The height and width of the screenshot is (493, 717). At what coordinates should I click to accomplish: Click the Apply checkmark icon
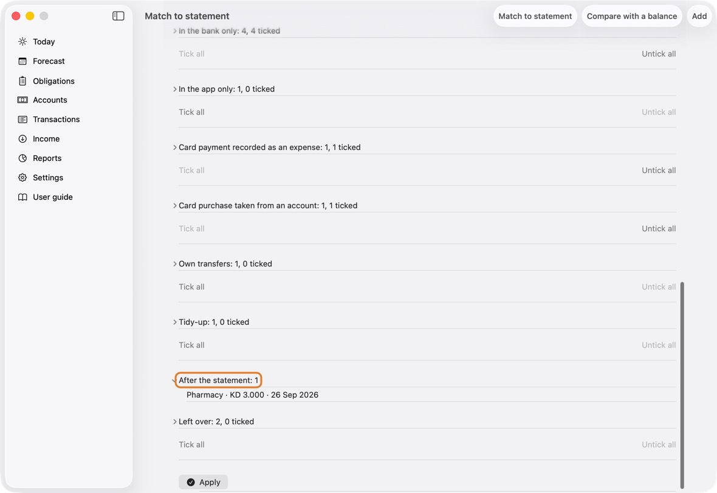point(191,482)
